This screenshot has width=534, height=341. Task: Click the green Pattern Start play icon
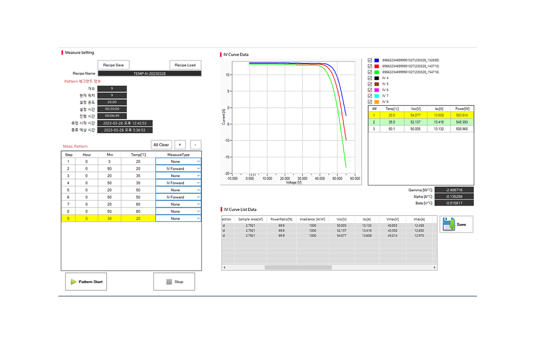click(73, 282)
